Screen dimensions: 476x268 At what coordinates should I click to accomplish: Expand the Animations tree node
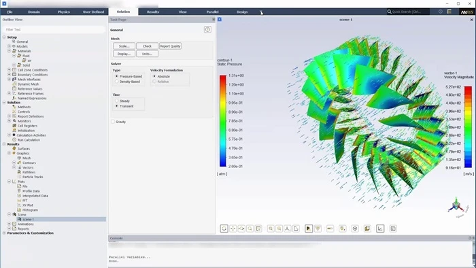(x=9, y=224)
